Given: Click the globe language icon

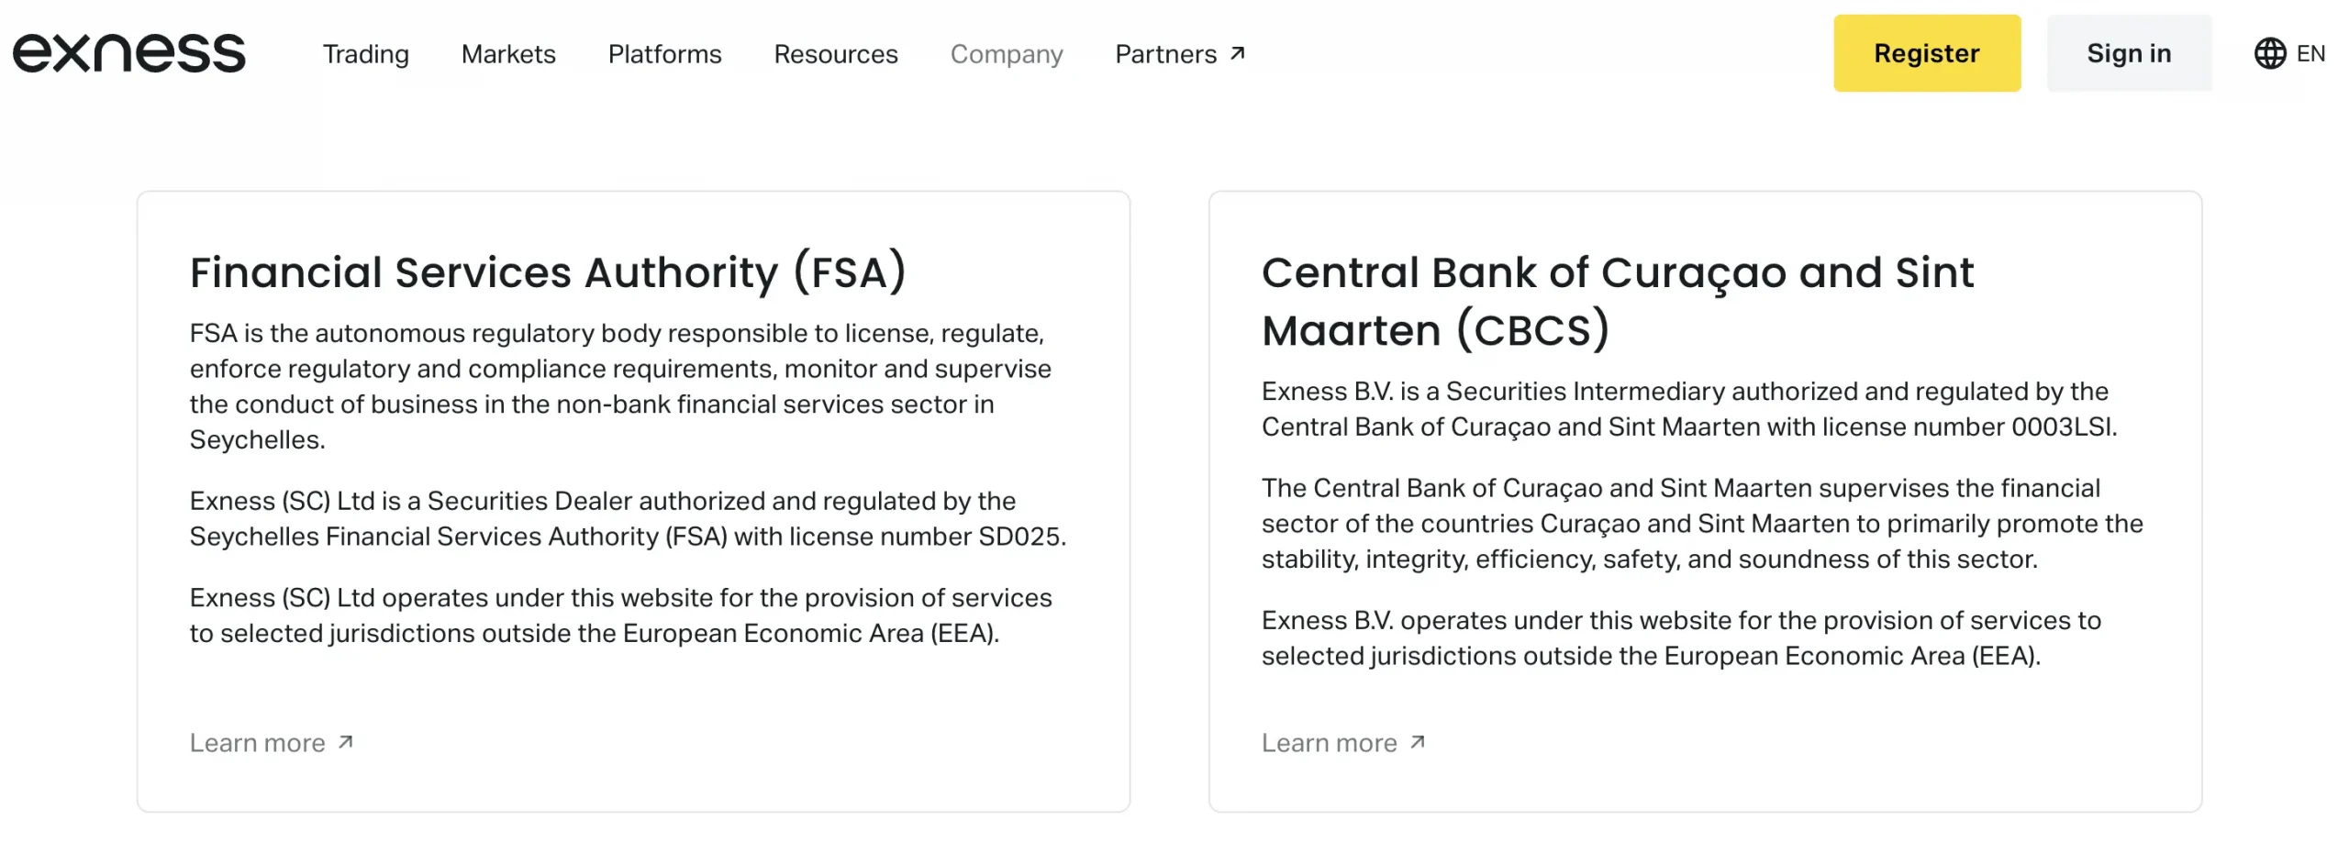Looking at the screenshot, I should tap(2269, 53).
